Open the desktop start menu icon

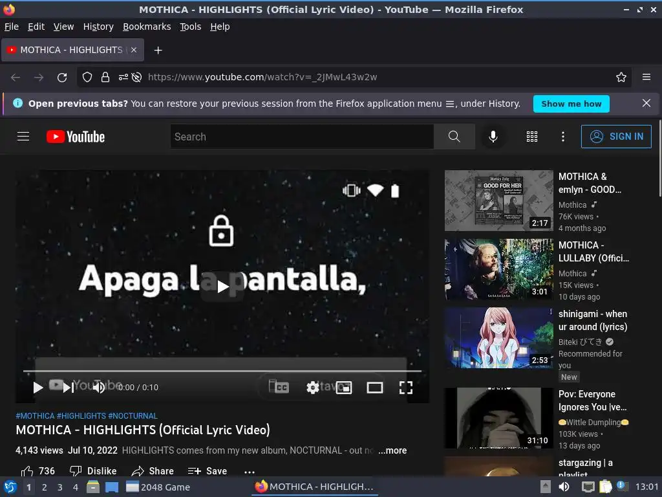pos(10,487)
